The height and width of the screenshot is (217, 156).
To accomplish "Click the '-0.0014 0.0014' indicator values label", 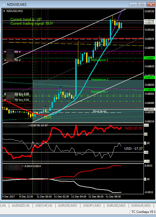I will click(32, 166).
